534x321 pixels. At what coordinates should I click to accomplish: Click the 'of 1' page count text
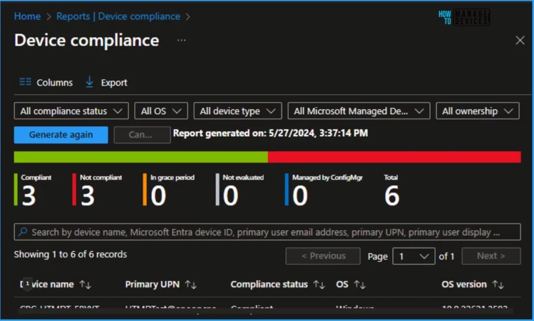[x=446, y=256]
